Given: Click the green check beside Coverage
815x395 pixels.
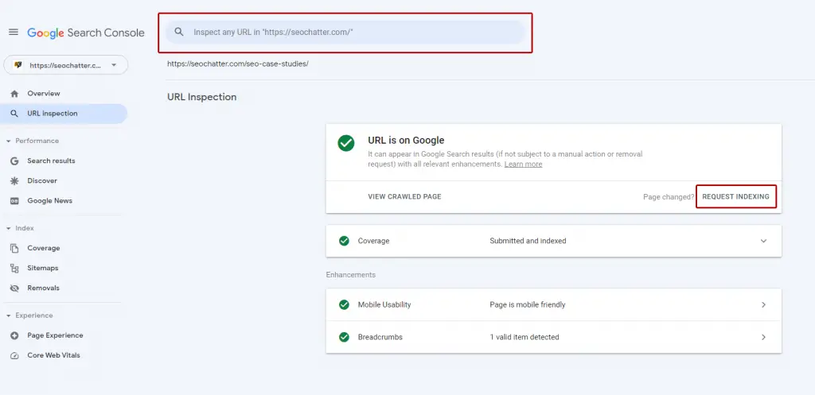Looking at the screenshot, I should click(x=344, y=241).
